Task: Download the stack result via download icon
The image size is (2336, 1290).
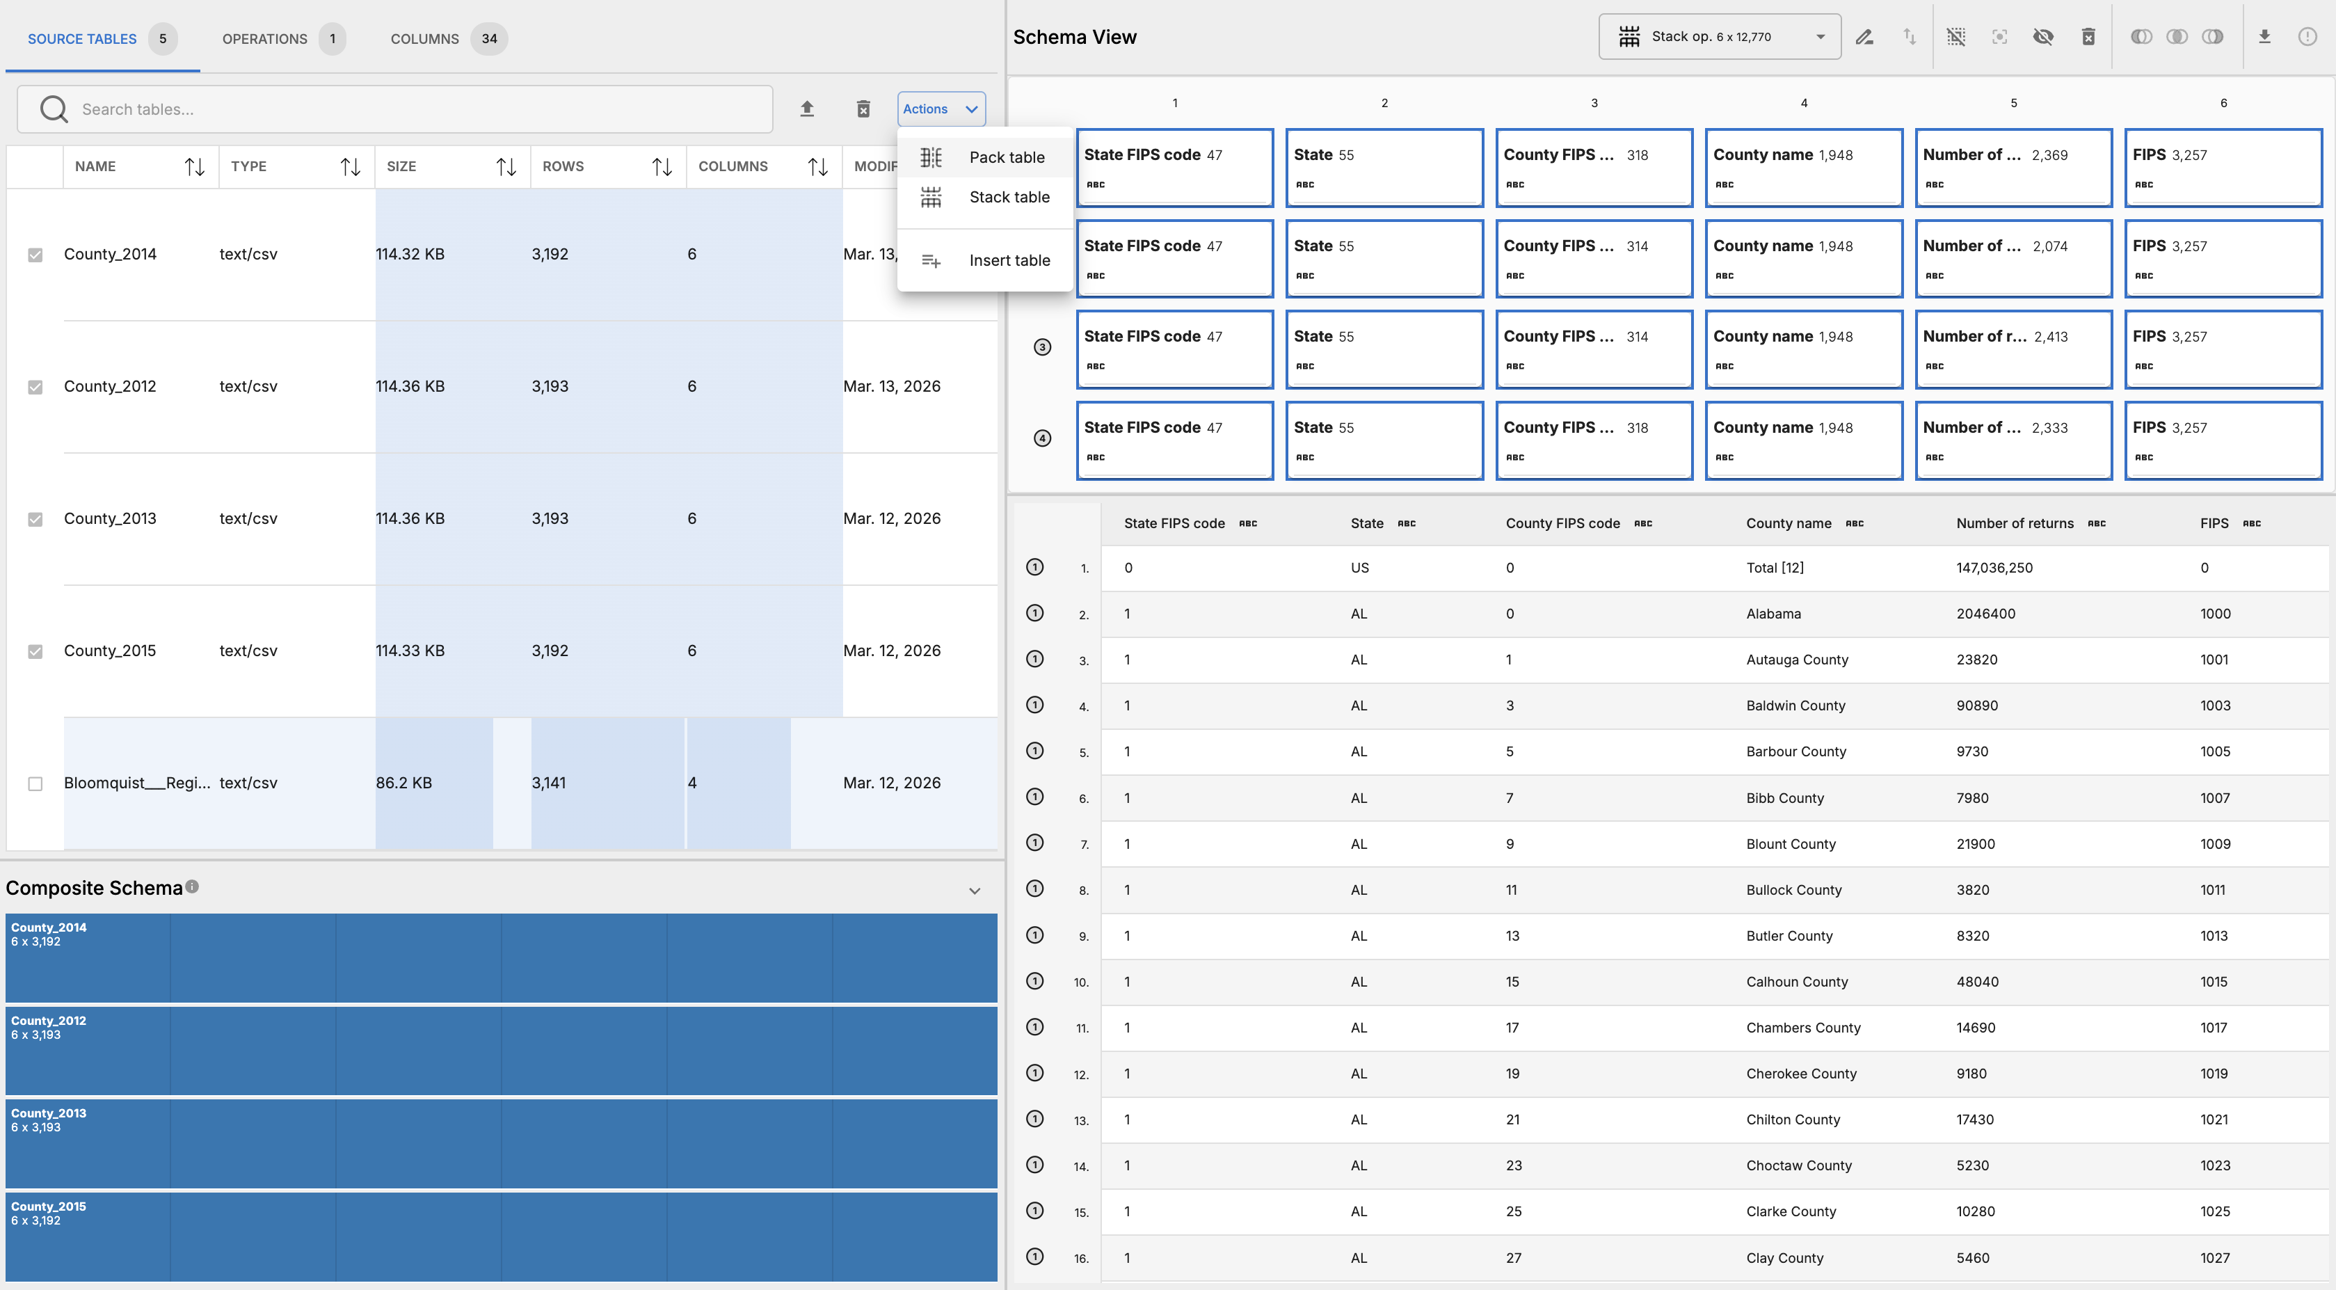Action: coord(2264,37)
